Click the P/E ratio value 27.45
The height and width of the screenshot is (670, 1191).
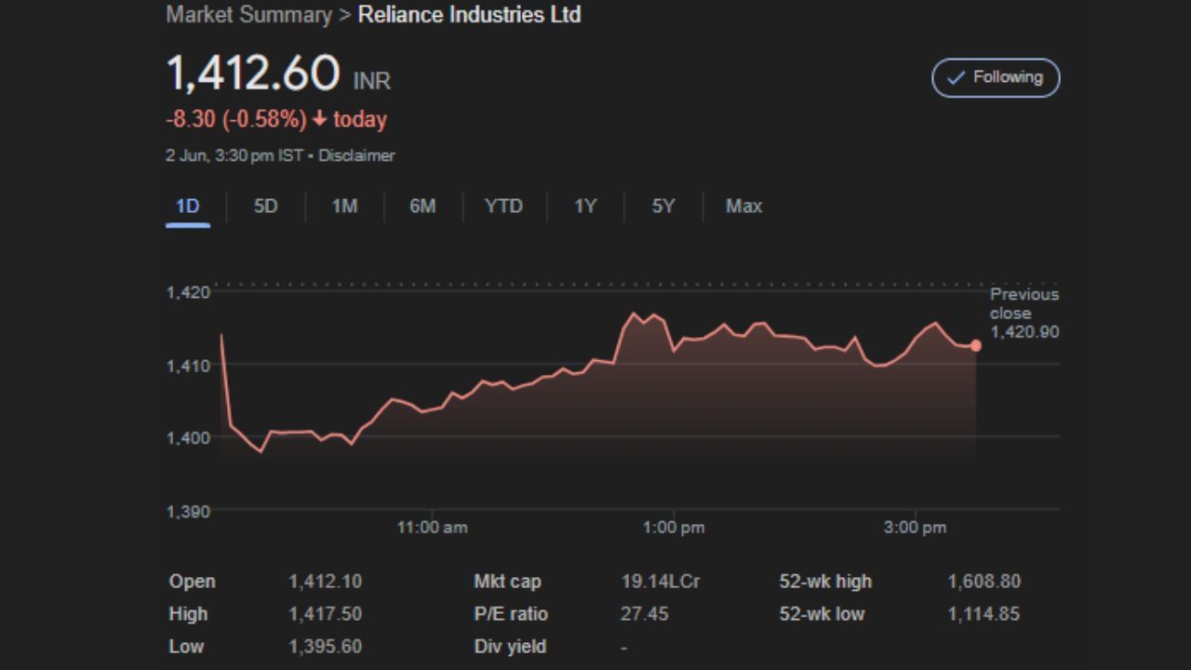click(645, 614)
